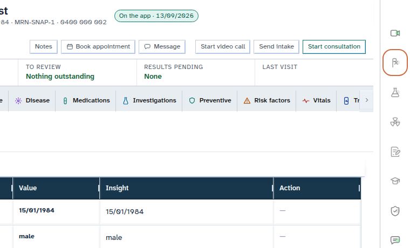Open the graduation cap education icon
Image resolution: width=410 pixels, height=248 pixels.
tap(395, 181)
